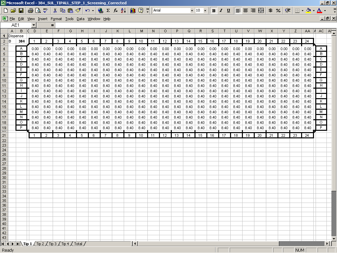
Task: Click the Sort Ascending A-Z icon
Action: [x=123, y=11]
